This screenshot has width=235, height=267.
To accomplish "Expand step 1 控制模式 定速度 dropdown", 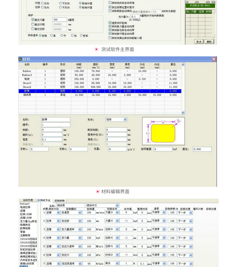I will [x=80, y=212].
